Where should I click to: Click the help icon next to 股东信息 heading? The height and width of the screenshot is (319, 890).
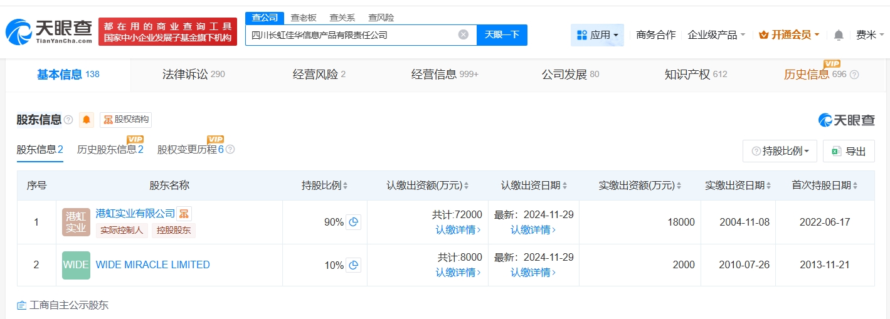click(x=68, y=120)
